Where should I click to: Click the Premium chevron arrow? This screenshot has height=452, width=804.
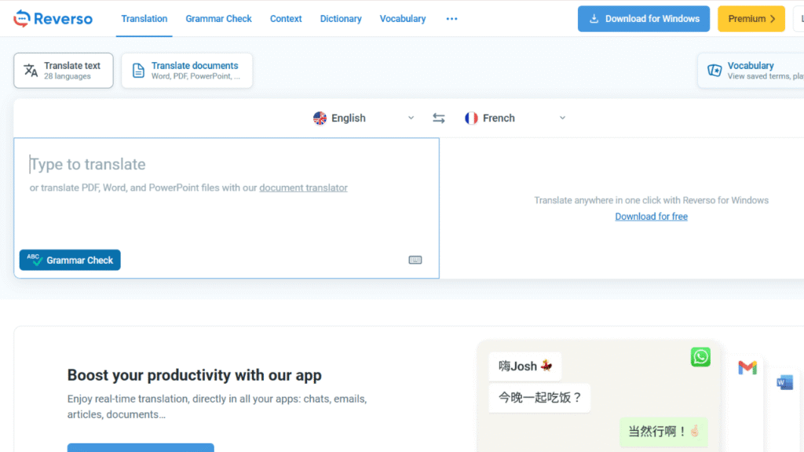(773, 19)
